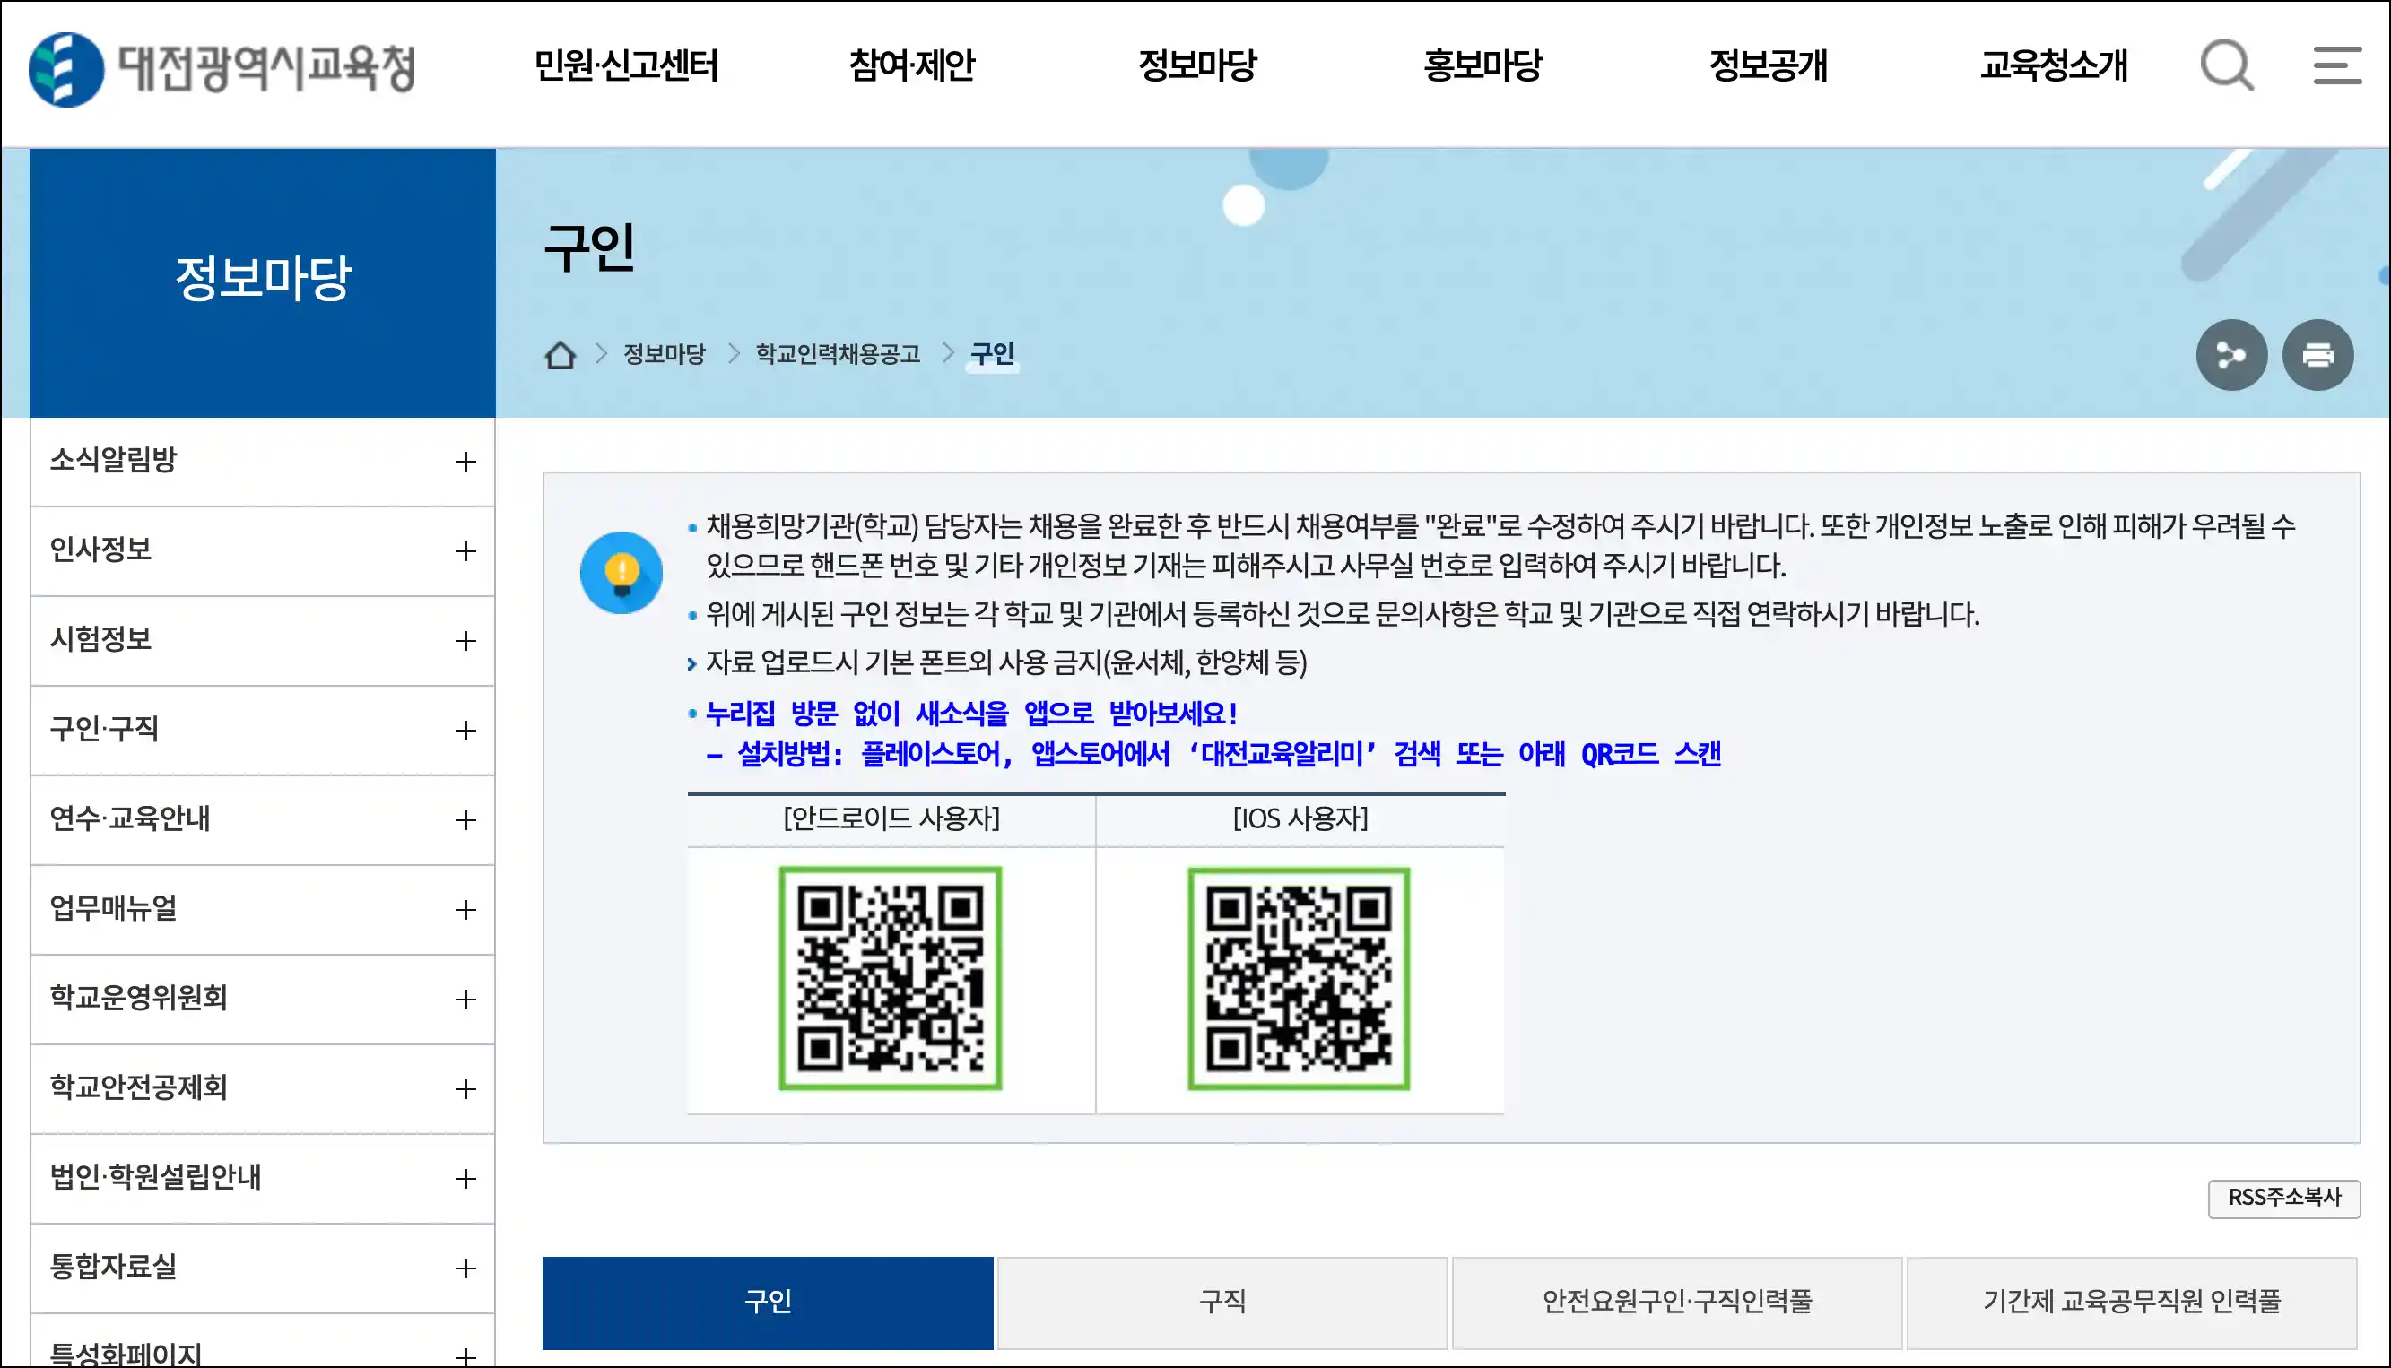Click the share icon button
This screenshot has width=2391, height=1368.
click(x=2231, y=355)
